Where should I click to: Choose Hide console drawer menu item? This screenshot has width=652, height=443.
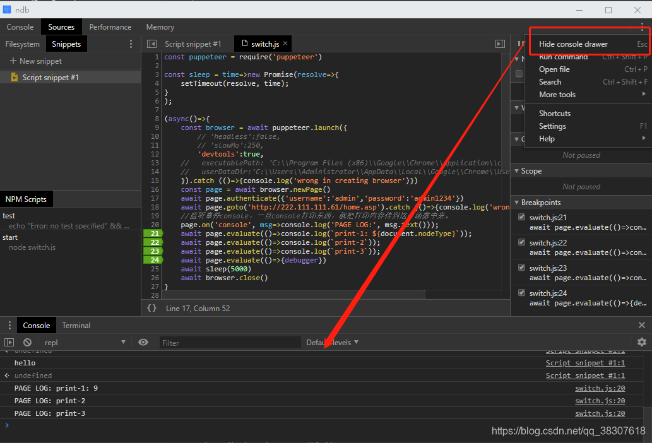tap(588, 44)
